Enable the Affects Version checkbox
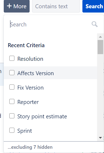 [x=12, y=73]
